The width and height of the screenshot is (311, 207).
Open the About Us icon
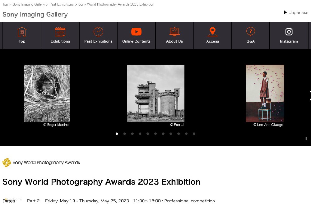174,32
